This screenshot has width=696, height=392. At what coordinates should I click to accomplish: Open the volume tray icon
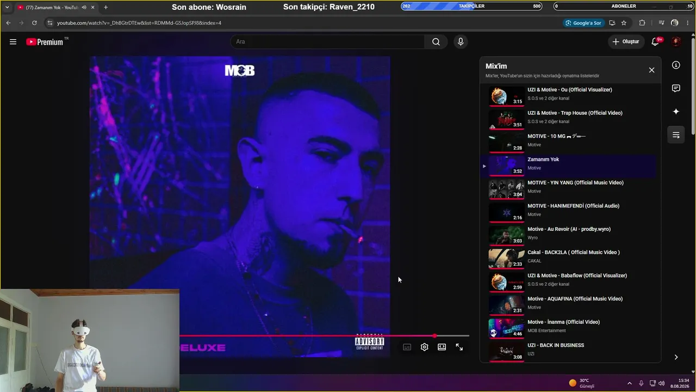pos(662,383)
